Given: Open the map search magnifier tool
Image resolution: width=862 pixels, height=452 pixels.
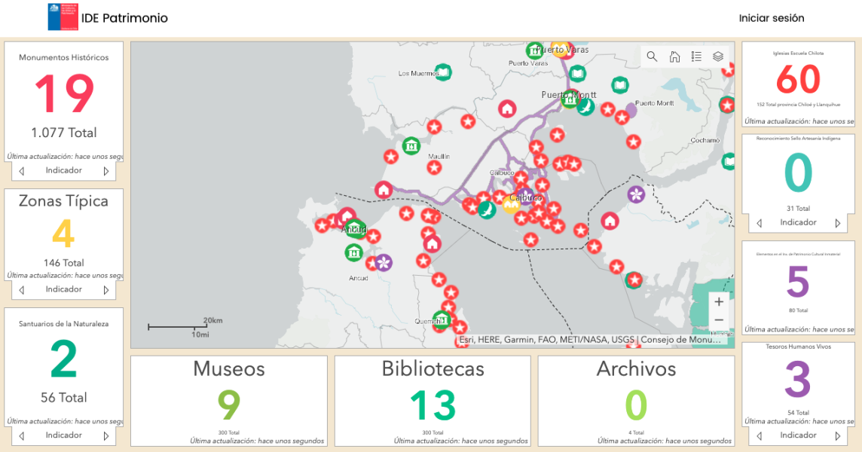Looking at the screenshot, I should click(652, 56).
